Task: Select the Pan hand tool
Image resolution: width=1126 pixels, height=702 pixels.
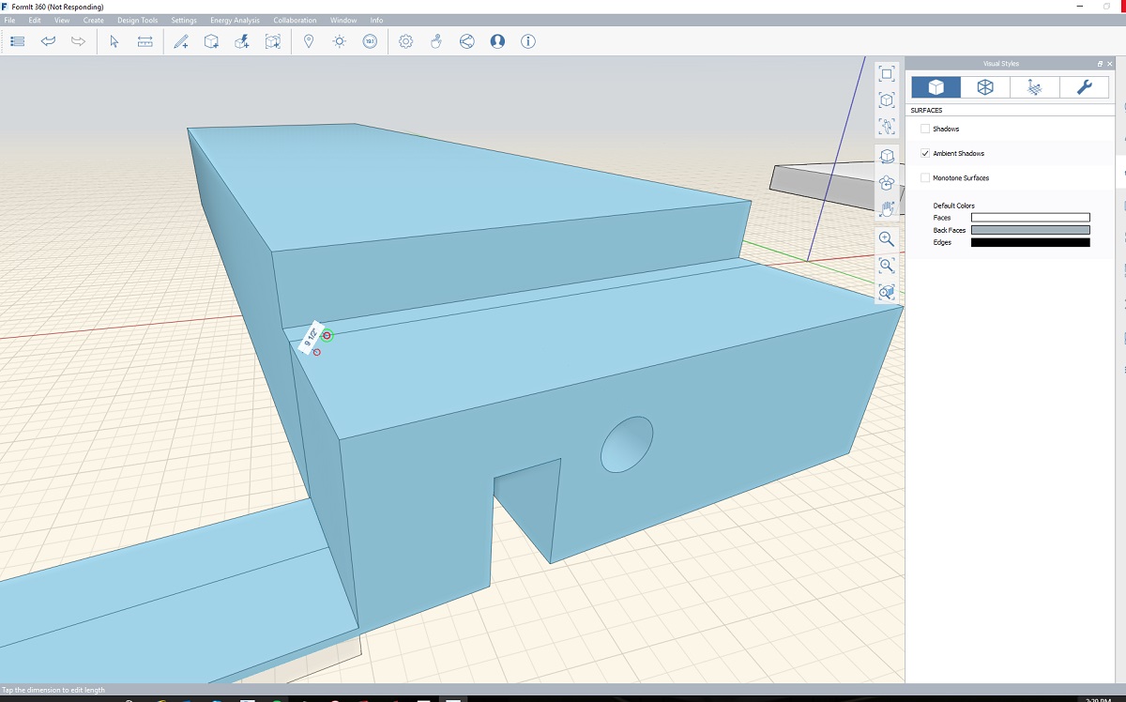Action: pyautogui.click(x=886, y=208)
